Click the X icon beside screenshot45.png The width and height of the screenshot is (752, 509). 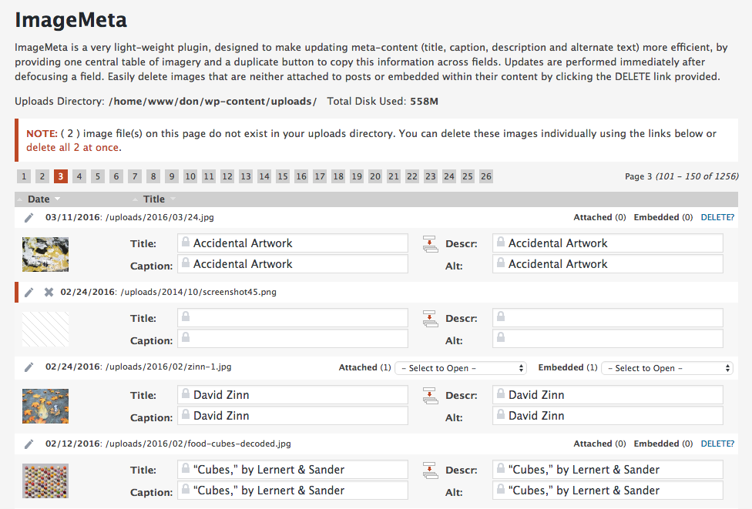tap(49, 293)
